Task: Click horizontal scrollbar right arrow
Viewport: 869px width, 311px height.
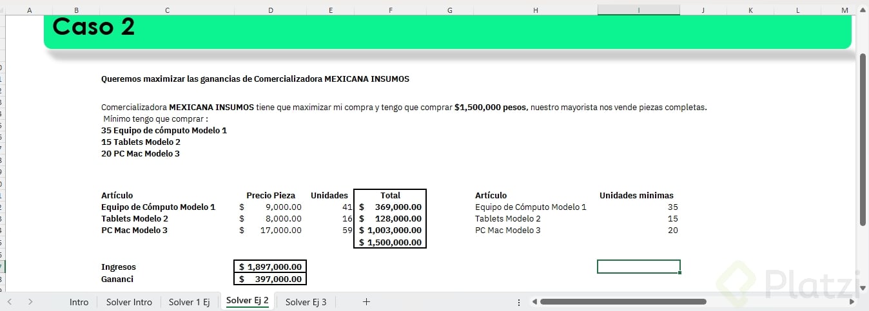Action: point(852,301)
